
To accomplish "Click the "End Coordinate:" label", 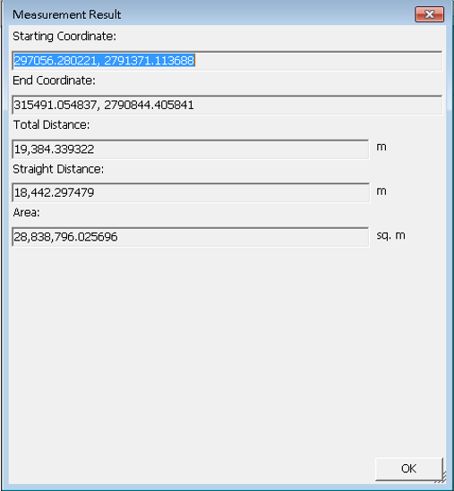I will click(54, 80).
